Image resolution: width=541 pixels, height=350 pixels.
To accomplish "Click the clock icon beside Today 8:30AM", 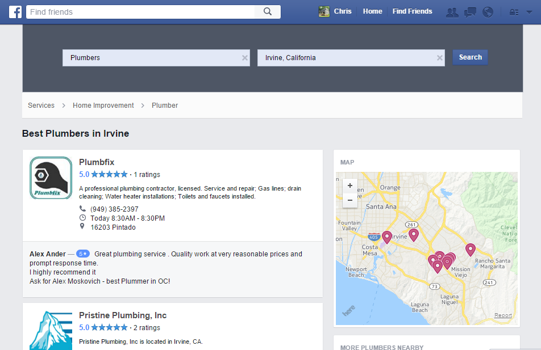I will 82,218.
